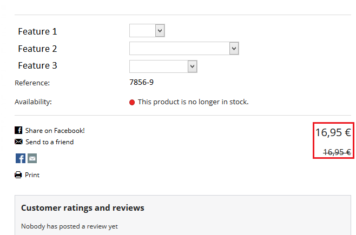Expand the Feature 1 dropdown arrow
356x235 pixels.
coord(160,31)
